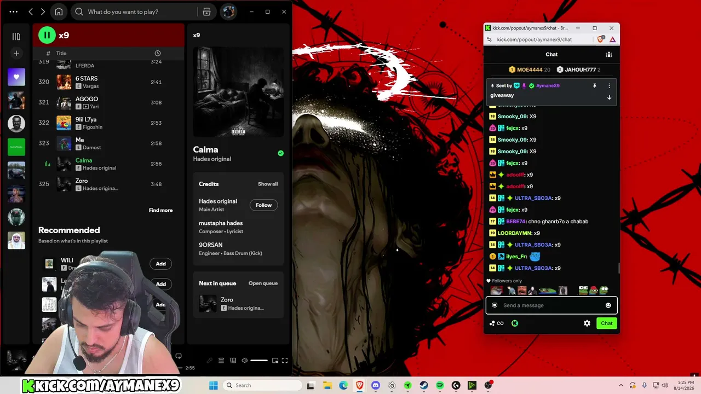Sort by the duration clock column
Viewport: 701px width, 394px height.
click(x=158, y=53)
